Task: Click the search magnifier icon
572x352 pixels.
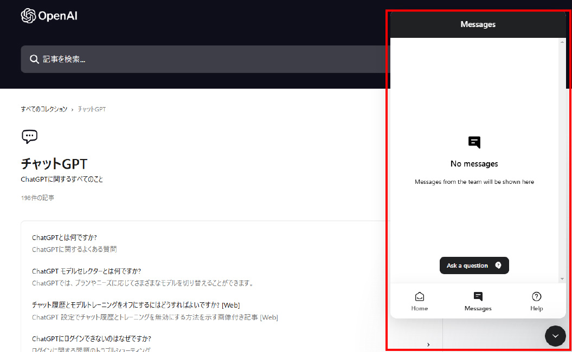Action: click(x=34, y=59)
